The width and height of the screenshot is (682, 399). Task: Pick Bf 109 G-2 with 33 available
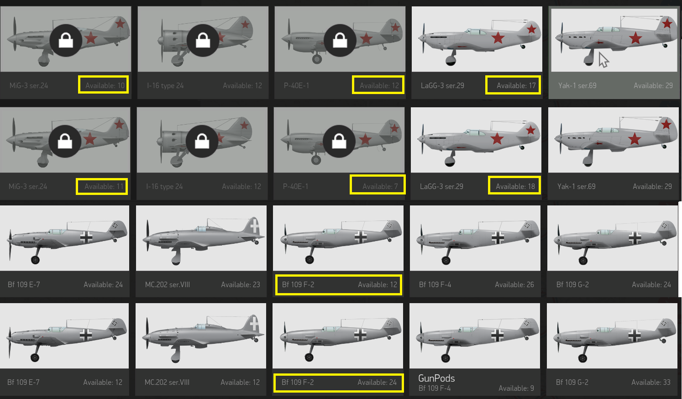[612, 349]
